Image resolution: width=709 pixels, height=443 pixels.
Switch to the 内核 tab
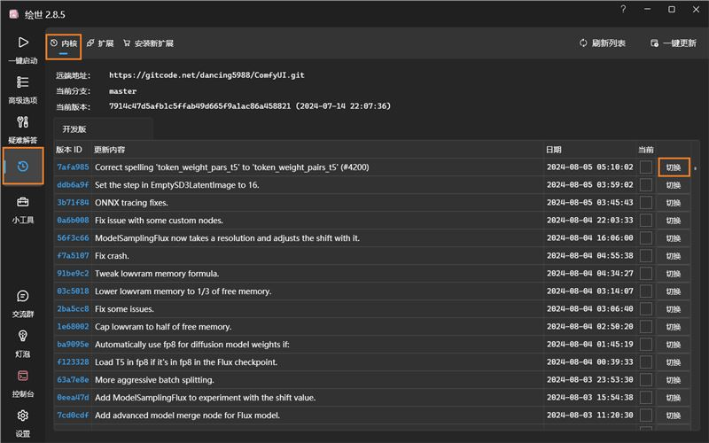tap(63, 43)
